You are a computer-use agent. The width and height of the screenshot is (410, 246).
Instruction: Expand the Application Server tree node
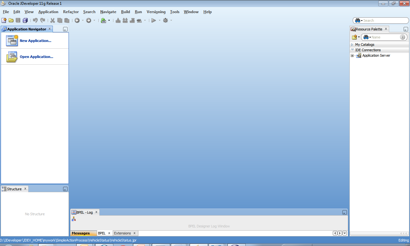tap(352, 56)
